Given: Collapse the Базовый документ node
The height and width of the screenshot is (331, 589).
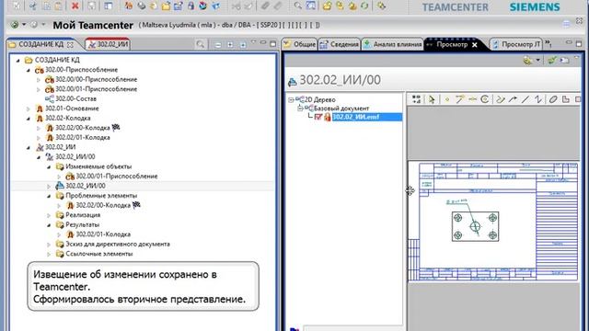Looking at the screenshot, I should click(x=300, y=108).
